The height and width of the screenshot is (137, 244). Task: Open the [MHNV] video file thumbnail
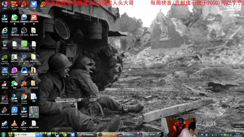(x=5, y=99)
